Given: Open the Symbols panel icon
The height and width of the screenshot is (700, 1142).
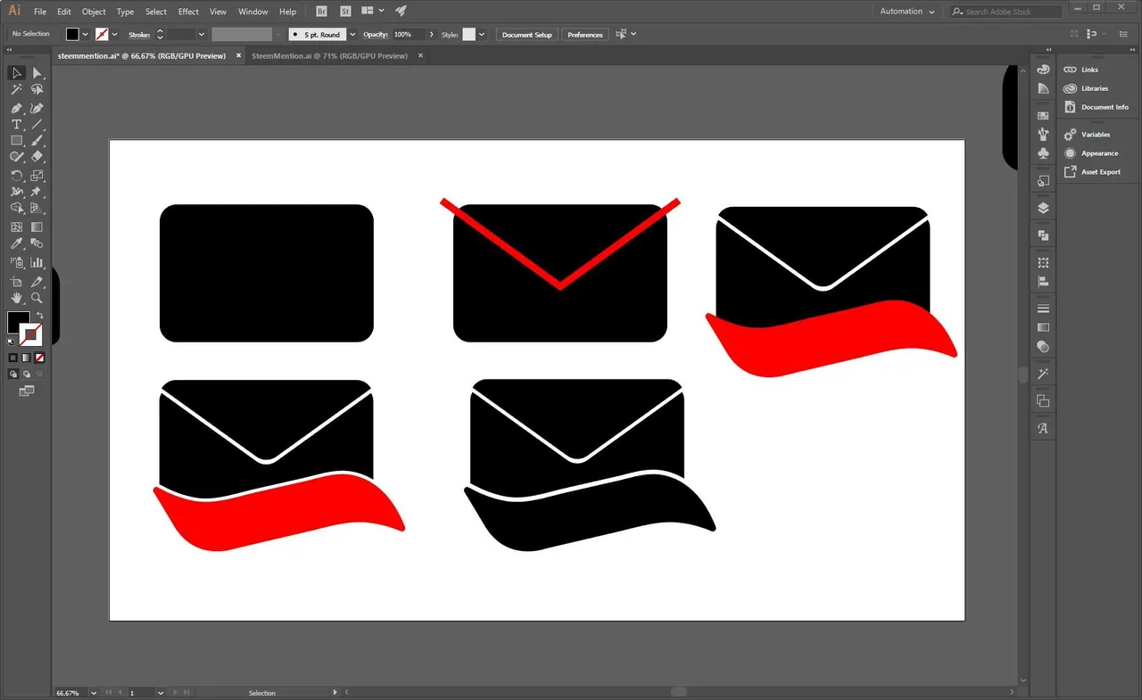Looking at the screenshot, I should tap(1043, 153).
